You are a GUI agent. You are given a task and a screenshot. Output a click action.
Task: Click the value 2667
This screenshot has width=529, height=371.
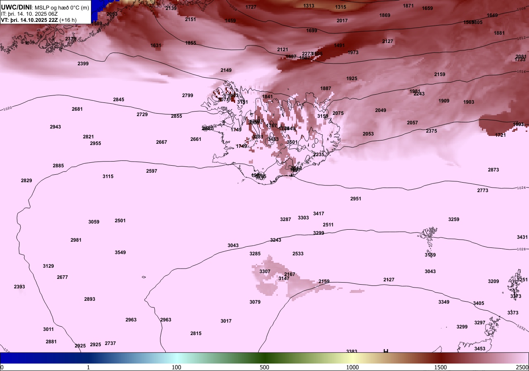click(162, 142)
